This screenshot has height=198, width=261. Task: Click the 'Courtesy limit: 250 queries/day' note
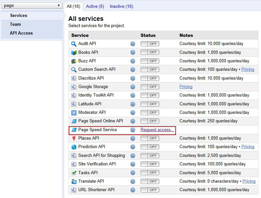(x=208, y=121)
